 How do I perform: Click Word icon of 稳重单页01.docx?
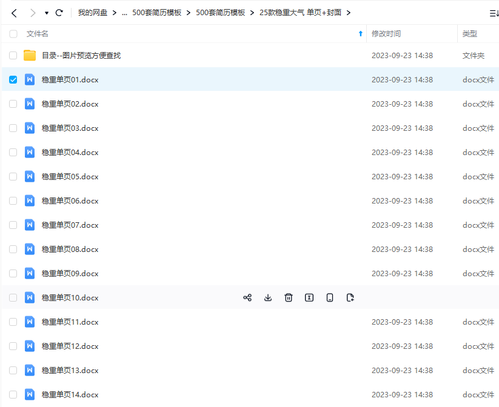pyautogui.click(x=30, y=79)
